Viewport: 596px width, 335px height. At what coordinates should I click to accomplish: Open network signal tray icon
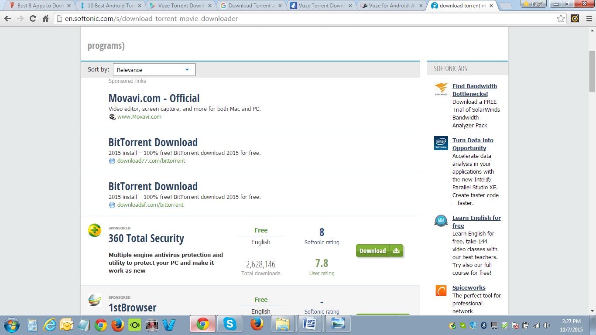point(536,325)
